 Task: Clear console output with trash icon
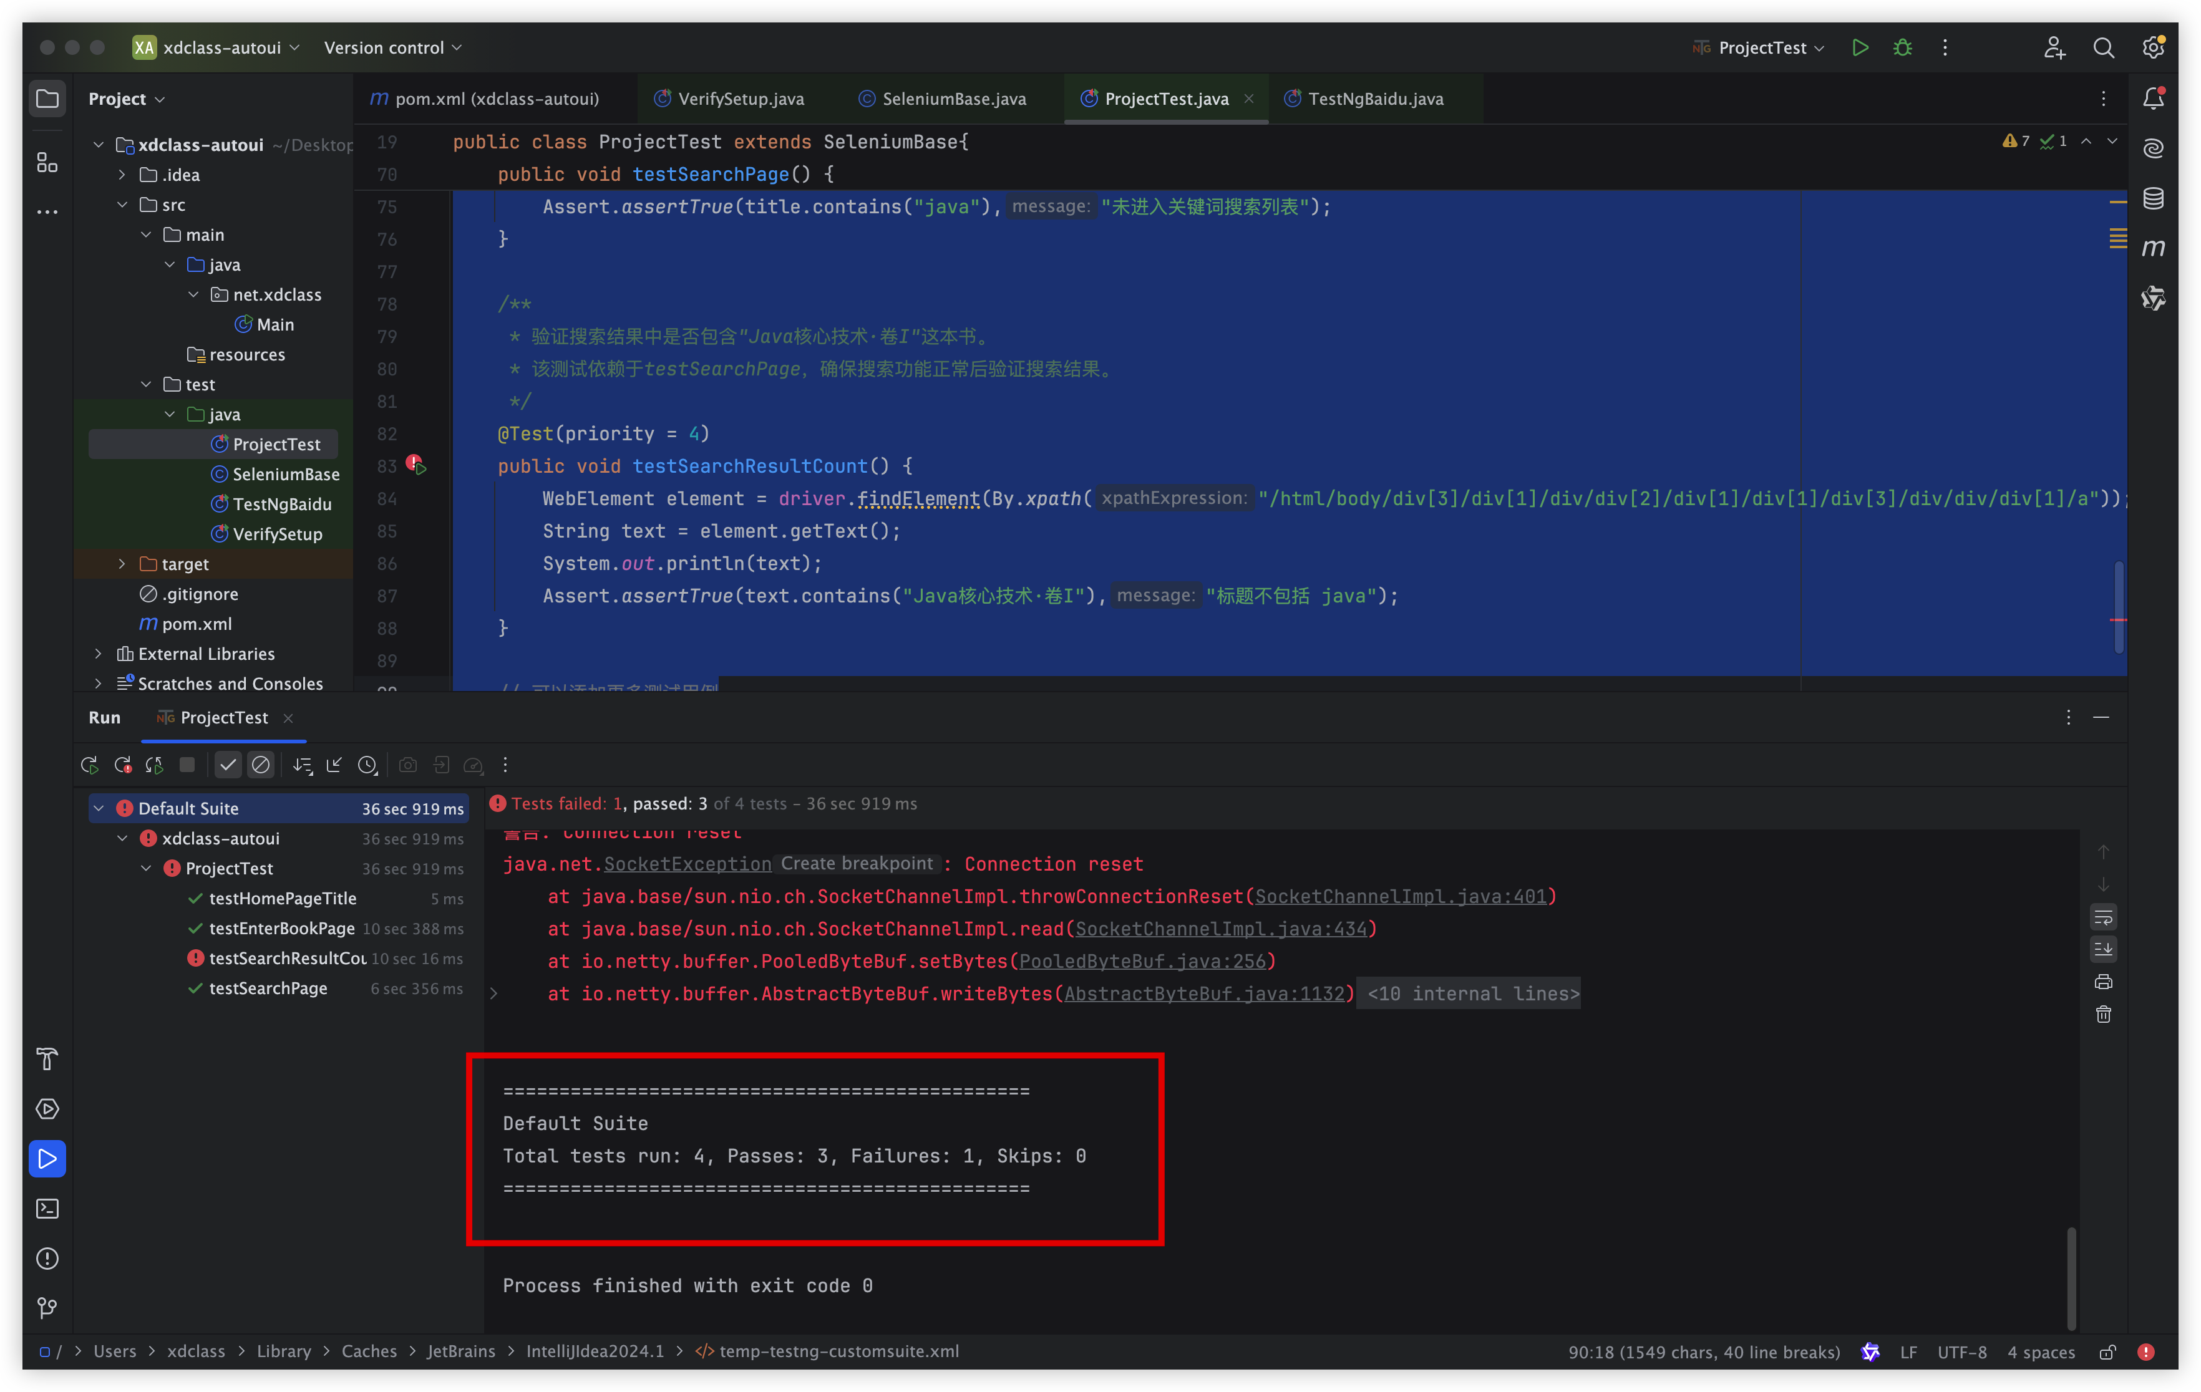coord(2103,1015)
